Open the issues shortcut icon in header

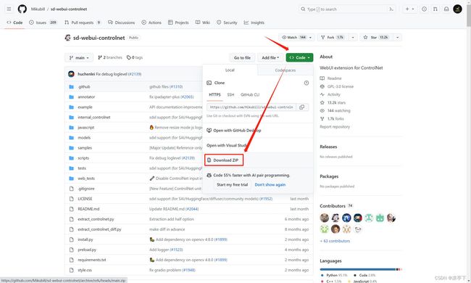click(x=424, y=9)
